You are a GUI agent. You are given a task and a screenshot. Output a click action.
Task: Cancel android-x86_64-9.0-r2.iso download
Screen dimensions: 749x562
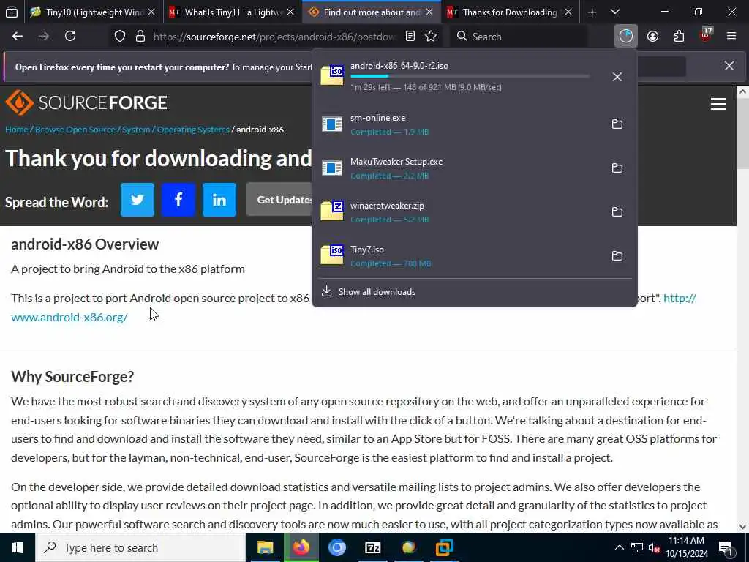(x=617, y=77)
